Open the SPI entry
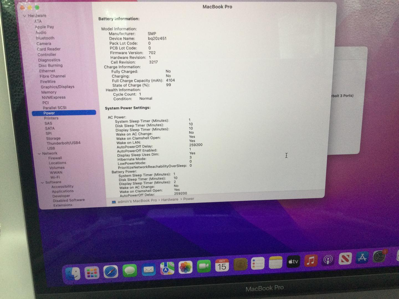Image resolution: width=399 pixels, height=299 pixels. click(x=48, y=133)
